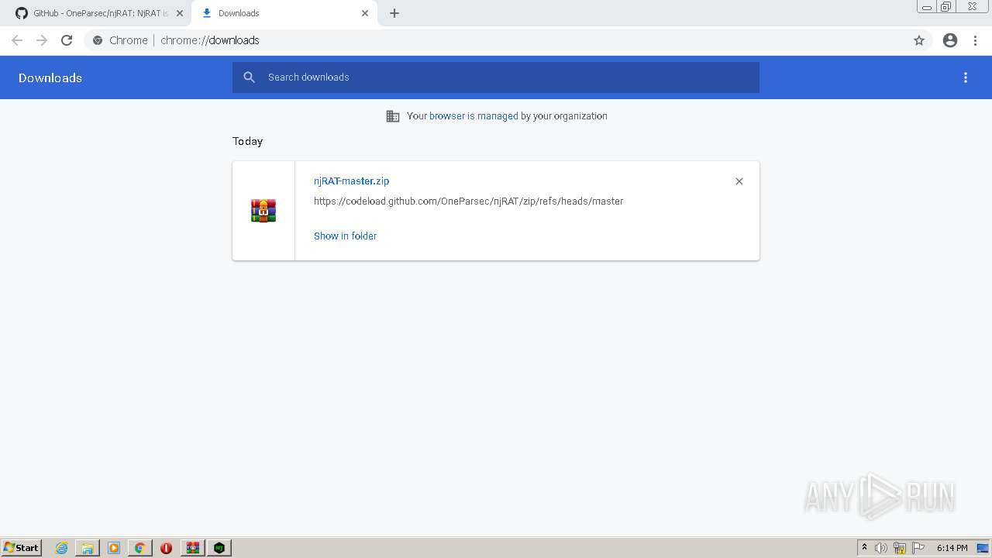992x558 pixels.
Task: Click the Show desktop button
Action: click(x=983, y=548)
